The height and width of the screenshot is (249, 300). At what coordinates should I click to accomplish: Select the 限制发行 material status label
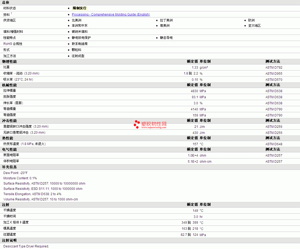[x=80, y=8]
